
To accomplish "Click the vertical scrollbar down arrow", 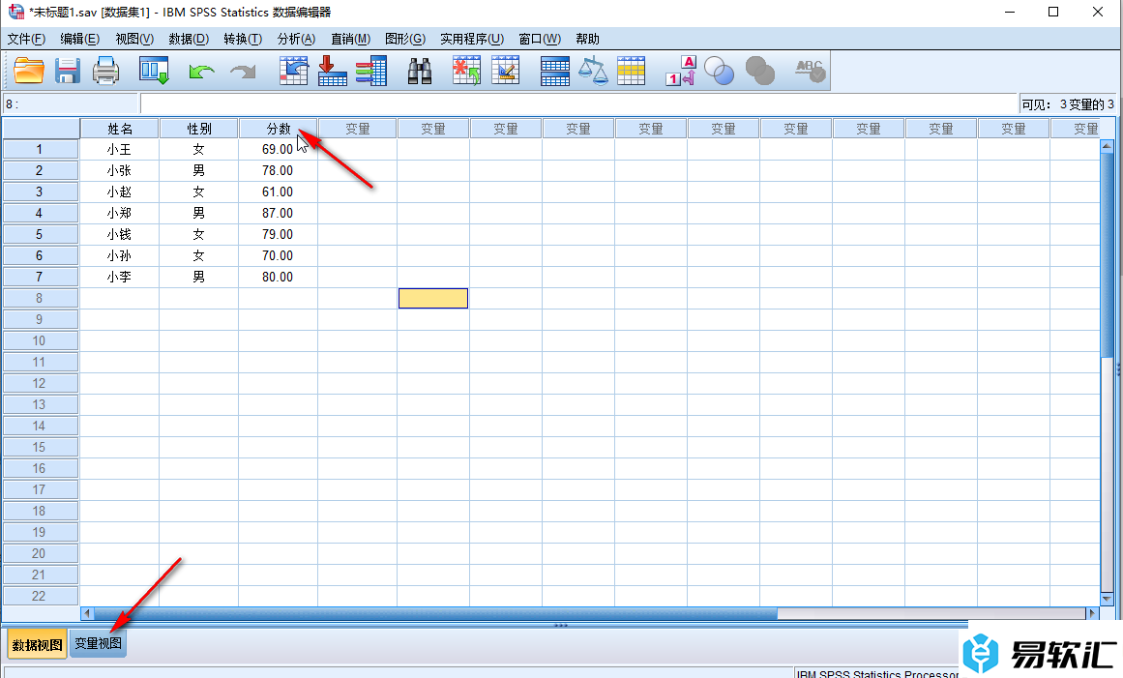I will (1108, 599).
